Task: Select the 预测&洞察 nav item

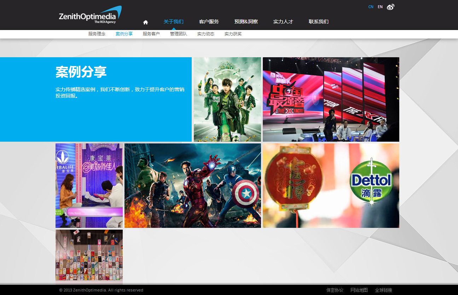Action: tap(246, 22)
